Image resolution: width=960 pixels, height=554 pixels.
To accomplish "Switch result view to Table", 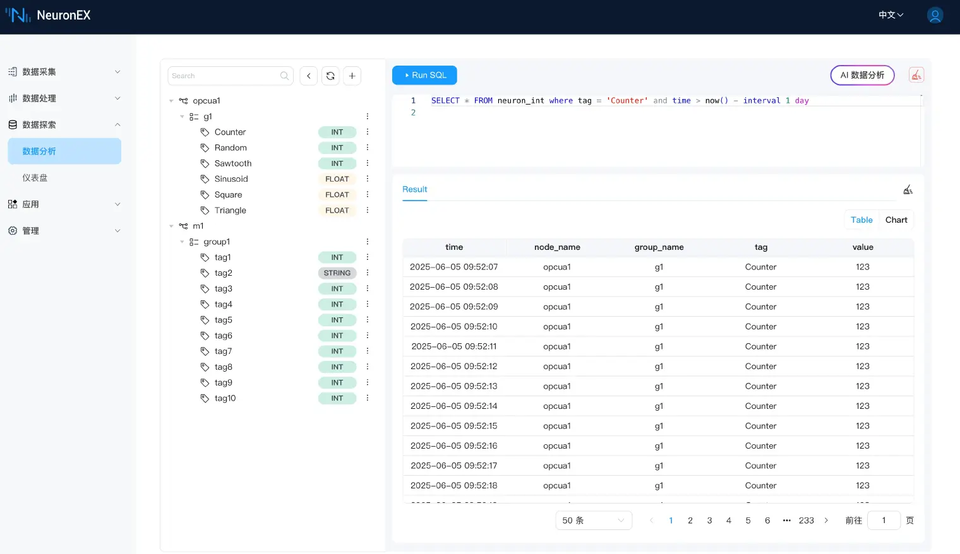I will tap(861, 220).
